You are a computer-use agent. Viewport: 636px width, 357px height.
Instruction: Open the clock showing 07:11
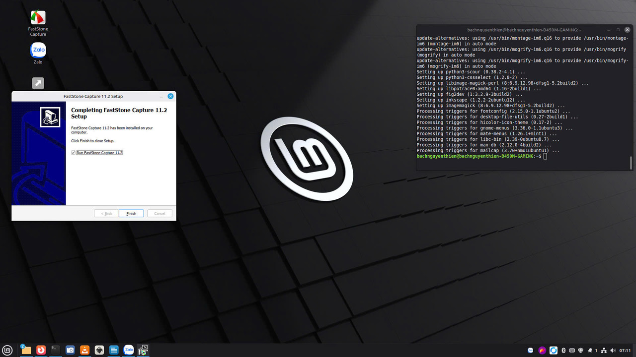625,351
